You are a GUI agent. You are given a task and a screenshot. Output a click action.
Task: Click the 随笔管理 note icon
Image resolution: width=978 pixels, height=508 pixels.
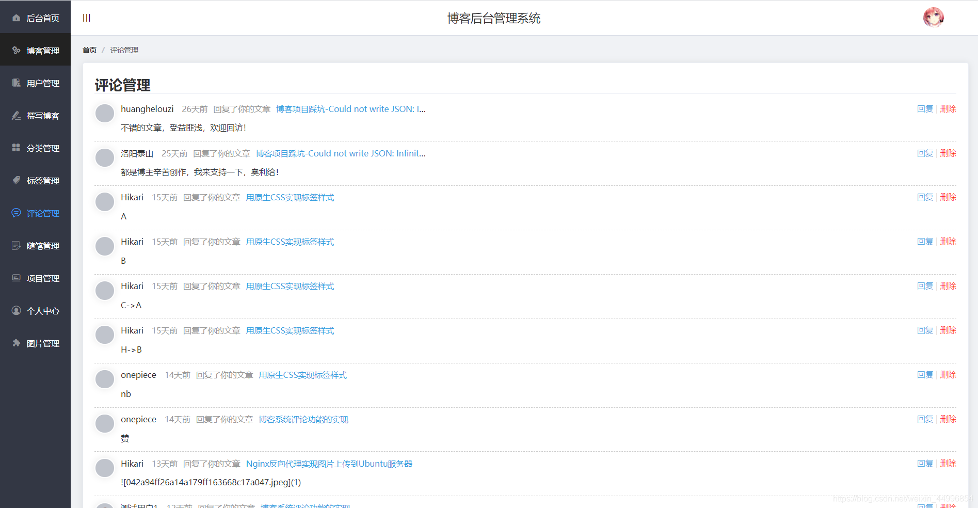(16, 246)
